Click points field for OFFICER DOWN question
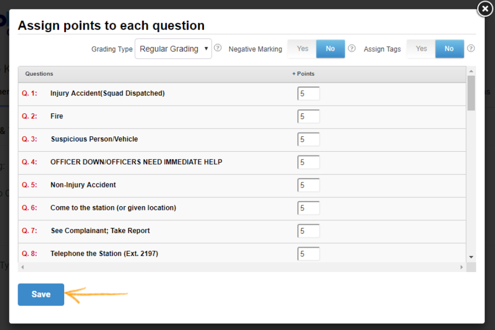Image resolution: width=495 pixels, height=330 pixels. pos(309,162)
